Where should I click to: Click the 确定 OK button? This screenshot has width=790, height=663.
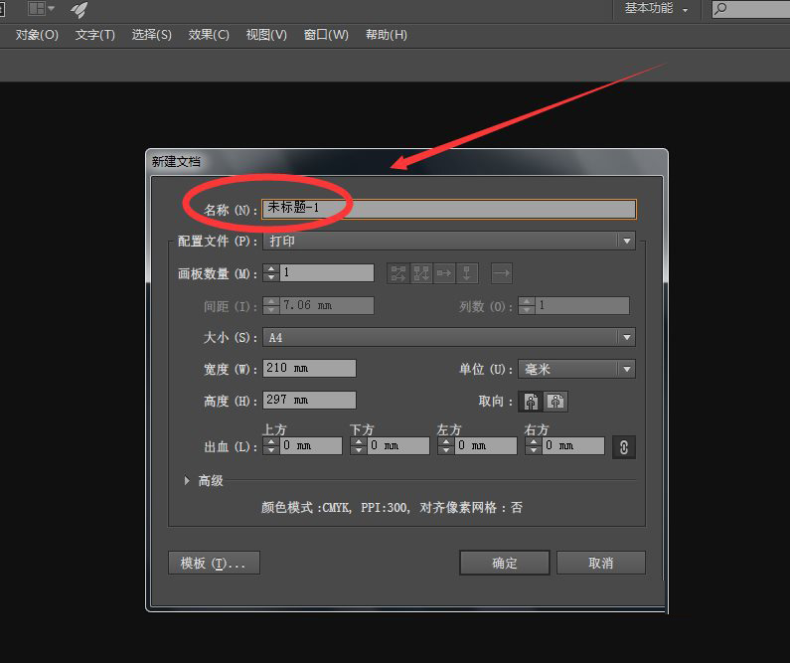(505, 563)
